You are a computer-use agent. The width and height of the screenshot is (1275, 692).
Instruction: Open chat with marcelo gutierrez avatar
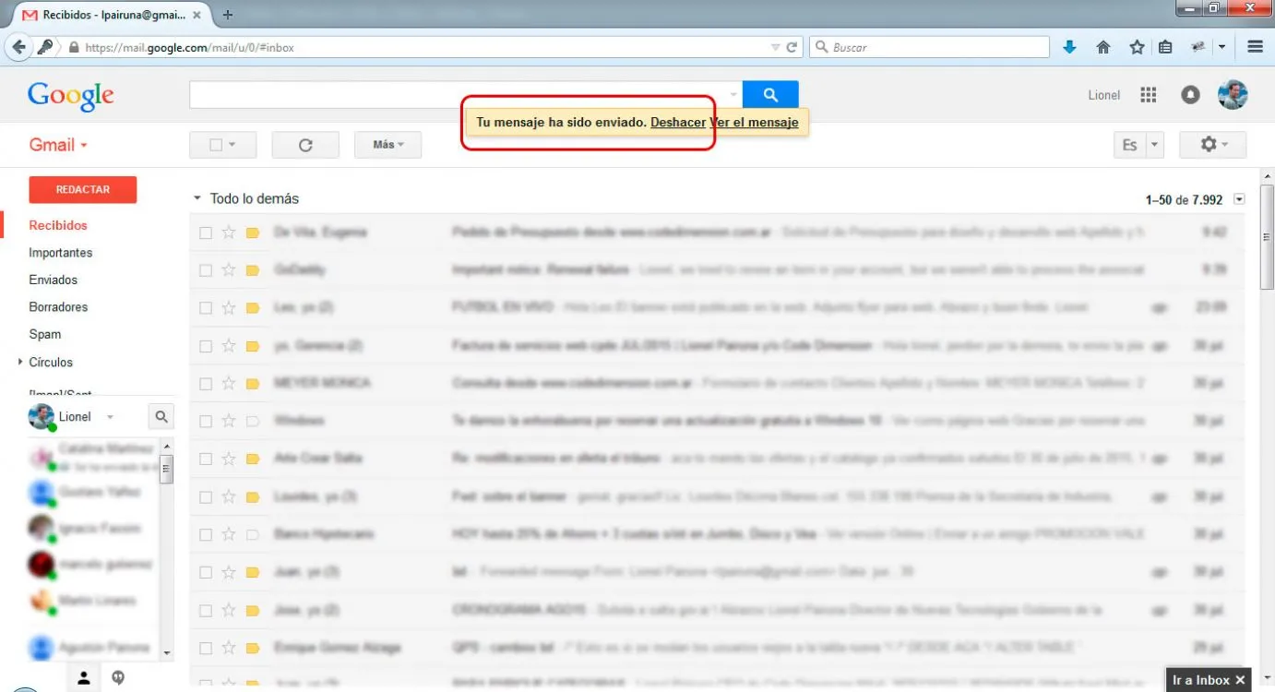point(41,564)
